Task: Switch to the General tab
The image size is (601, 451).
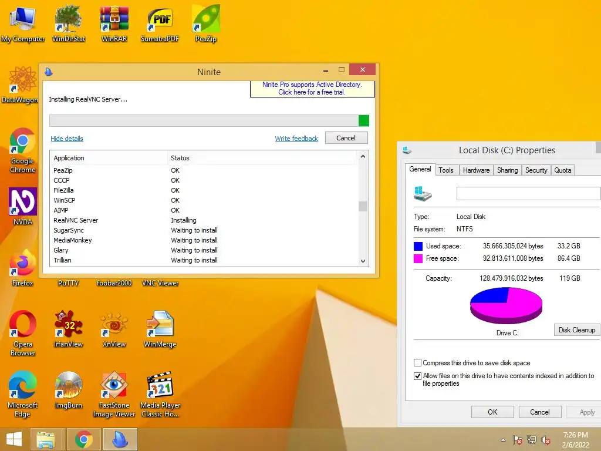Action: tap(420, 169)
